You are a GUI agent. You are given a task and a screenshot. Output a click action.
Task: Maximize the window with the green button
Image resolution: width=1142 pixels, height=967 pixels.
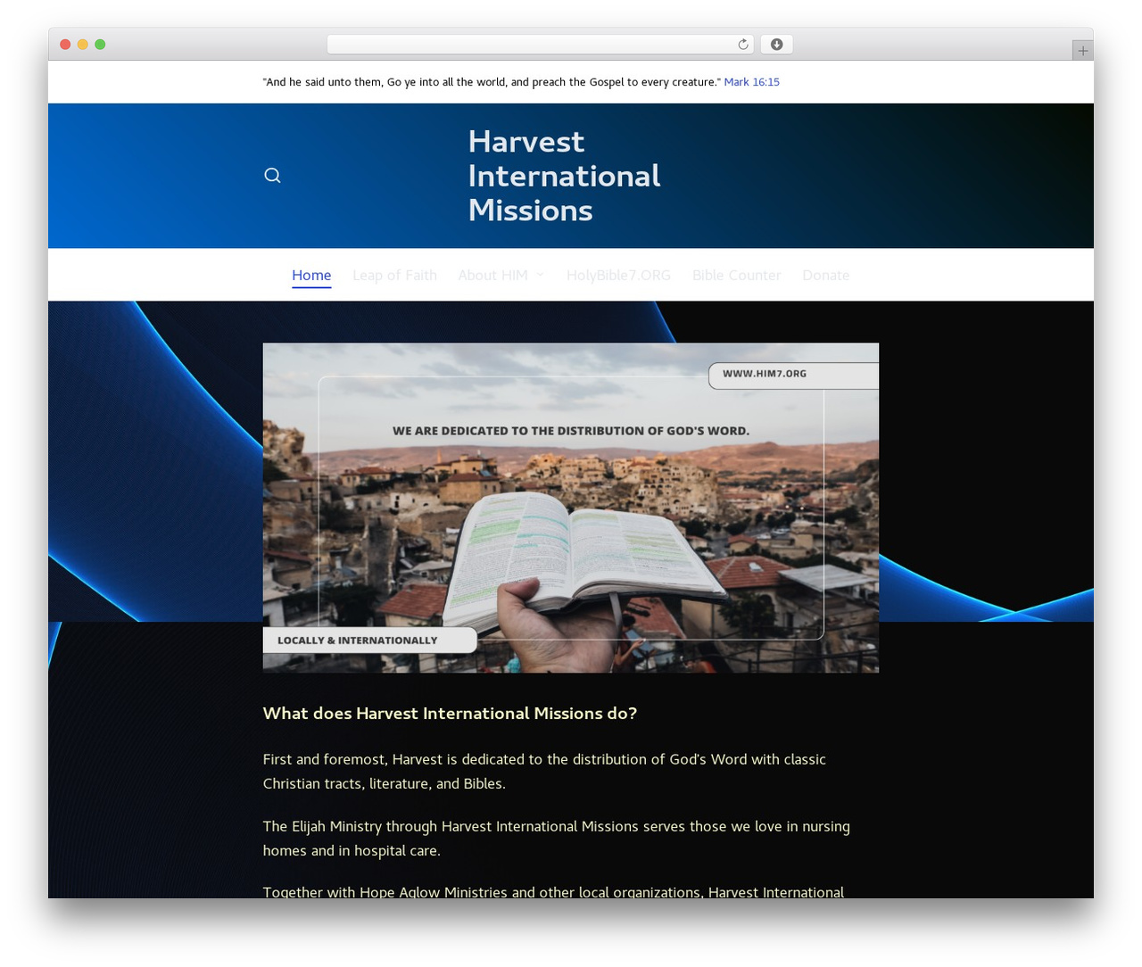(100, 45)
